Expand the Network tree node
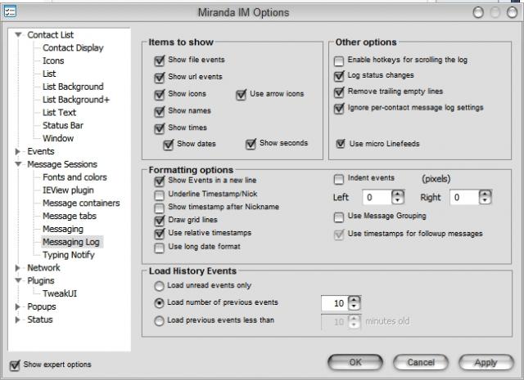The image size is (524, 380). [x=18, y=267]
